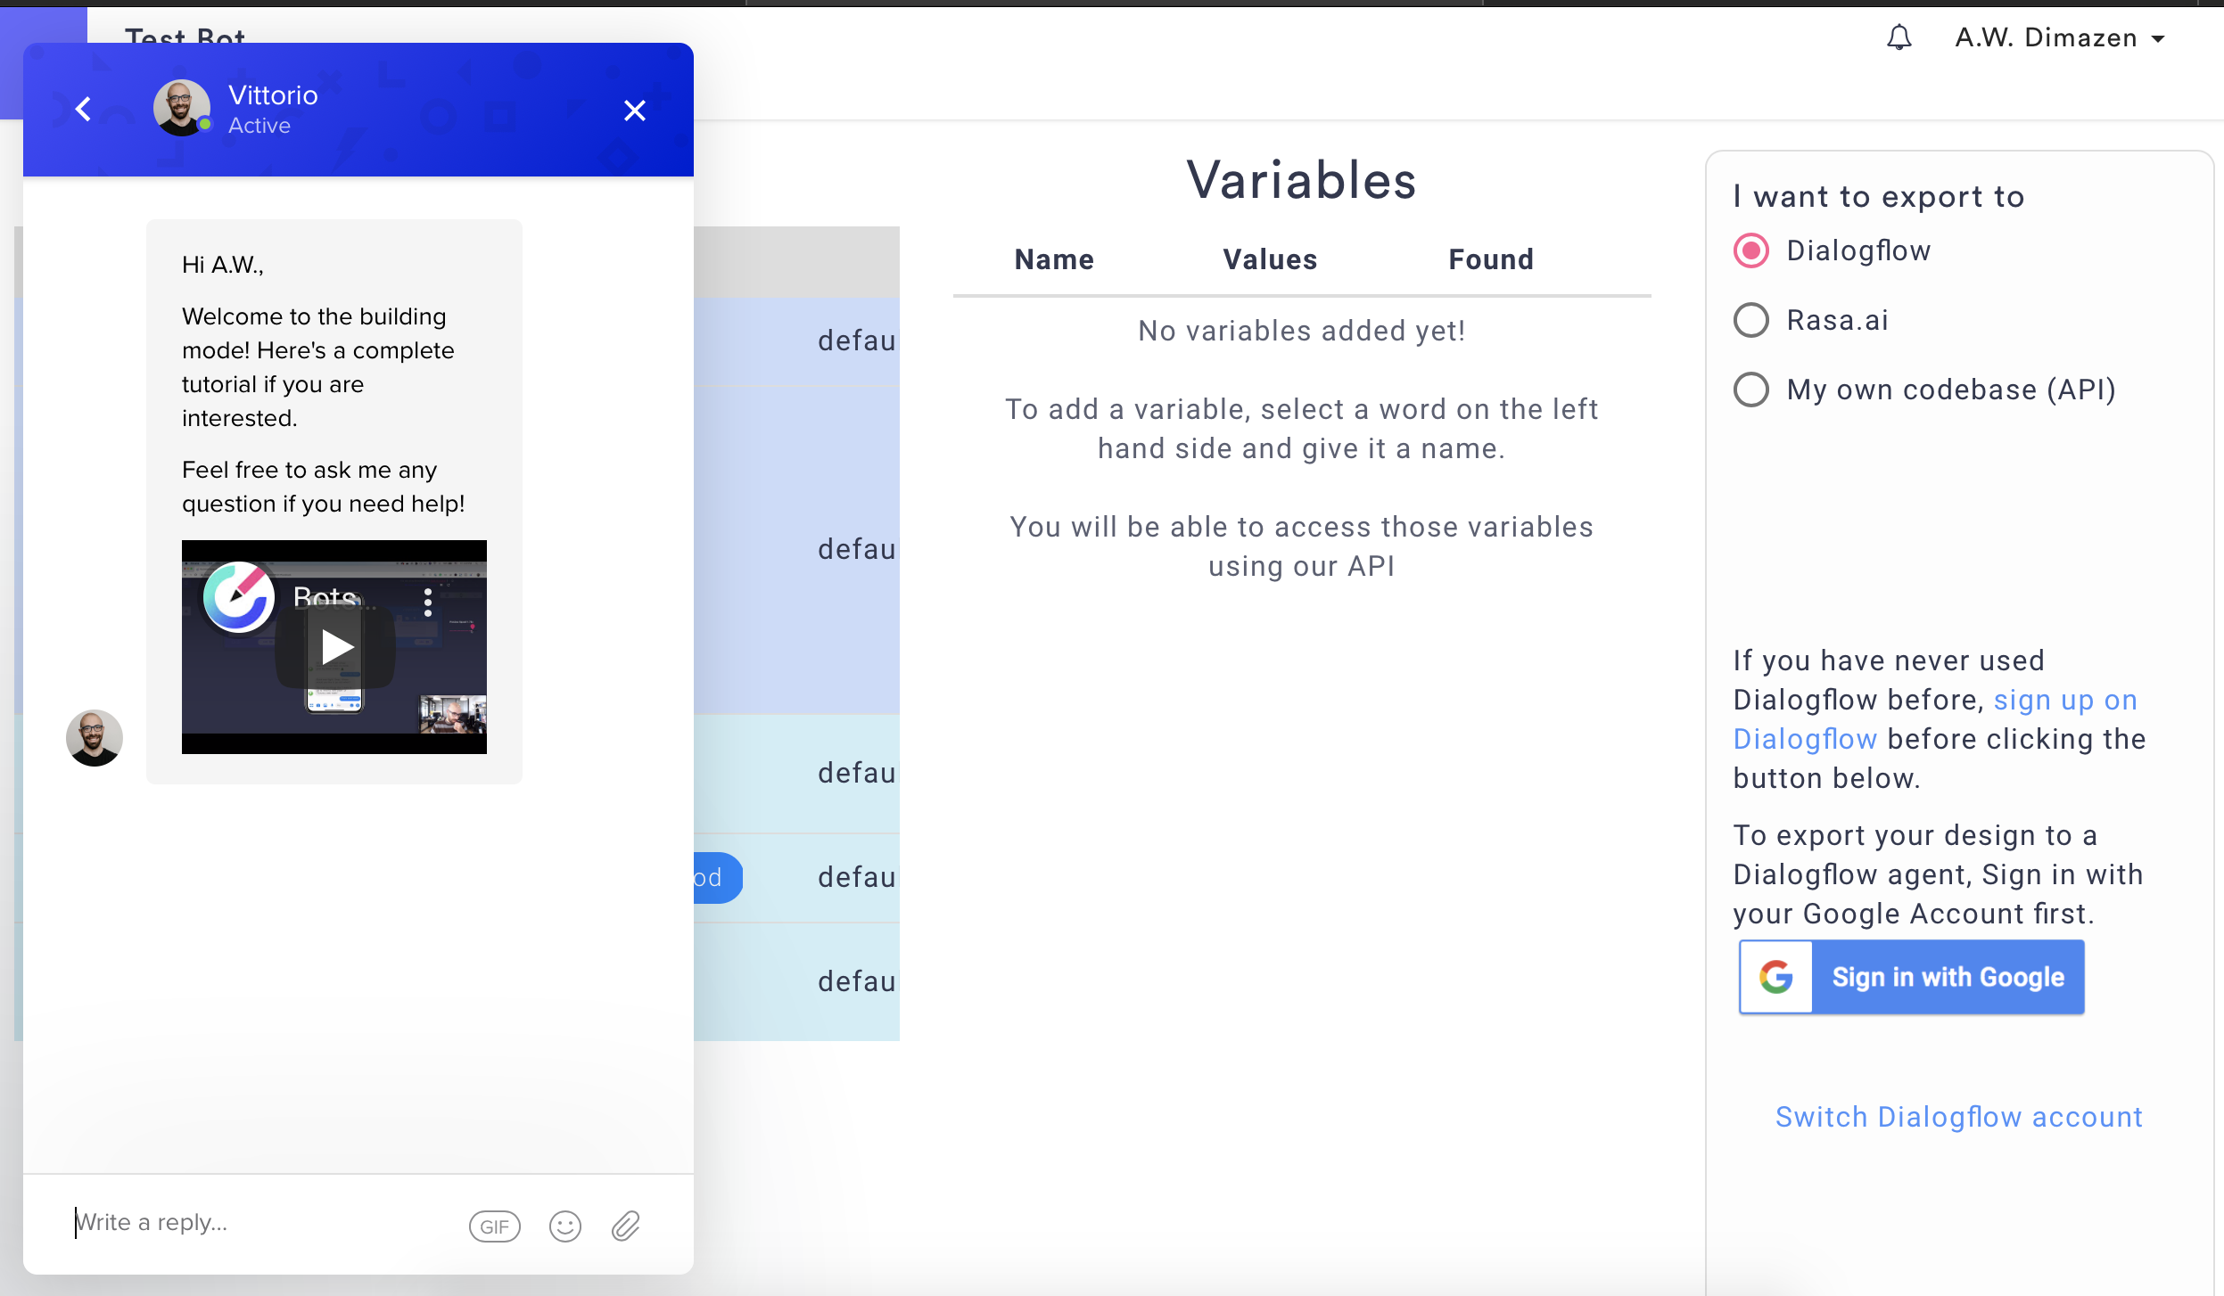The width and height of the screenshot is (2224, 1296).
Task: Click the video channel logo icon
Action: point(238,596)
